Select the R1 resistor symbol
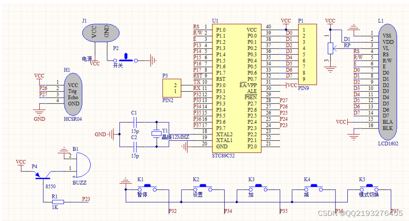 tap(58, 202)
